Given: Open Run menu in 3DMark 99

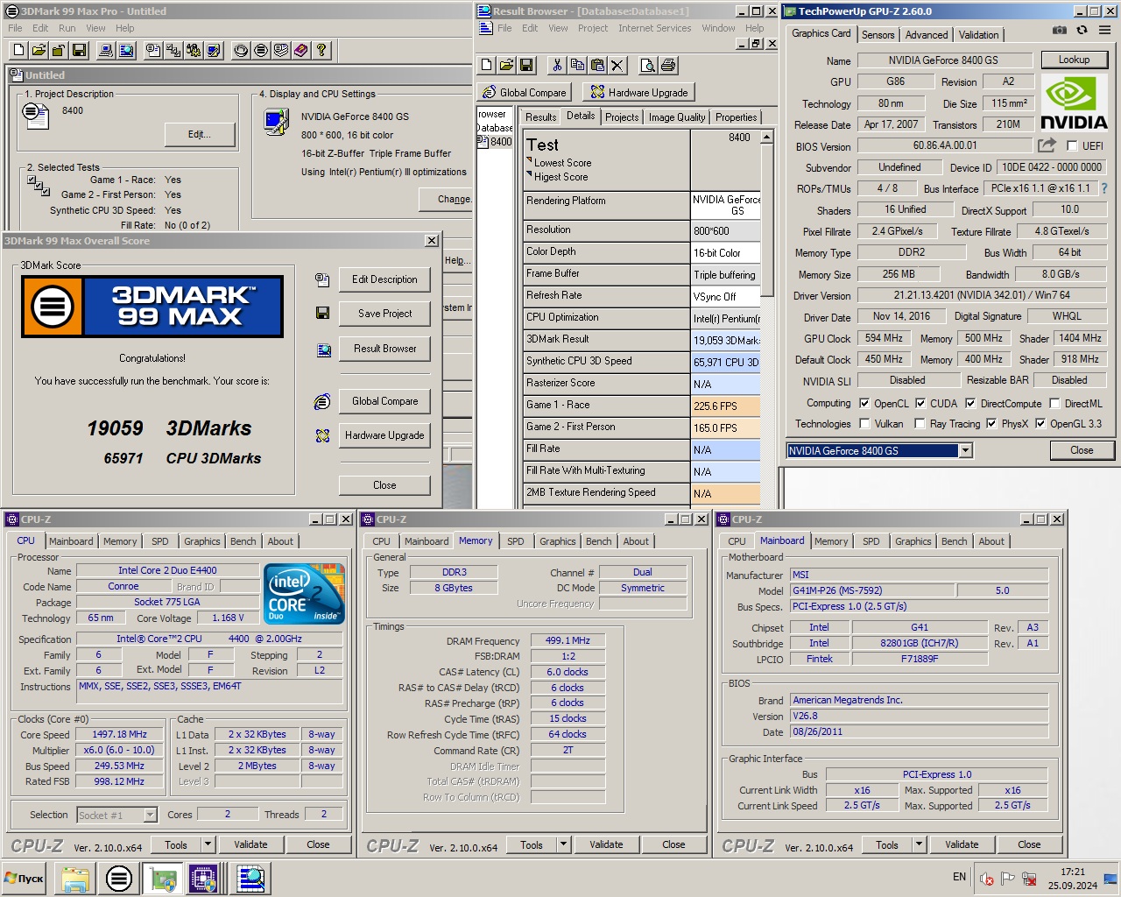Looking at the screenshot, I should click(67, 28).
